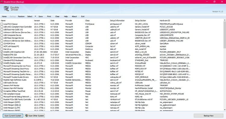Sort by the Provider column header

[74, 20]
